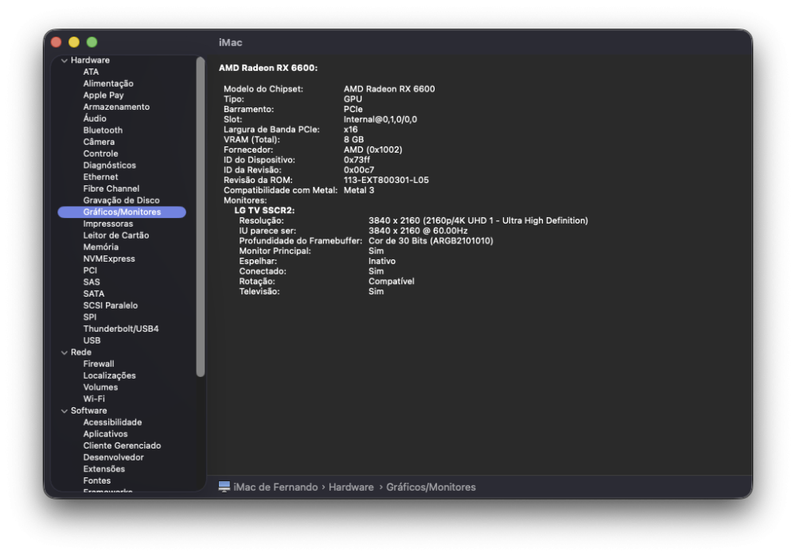Collapse the Hardware section chevron

point(64,60)
